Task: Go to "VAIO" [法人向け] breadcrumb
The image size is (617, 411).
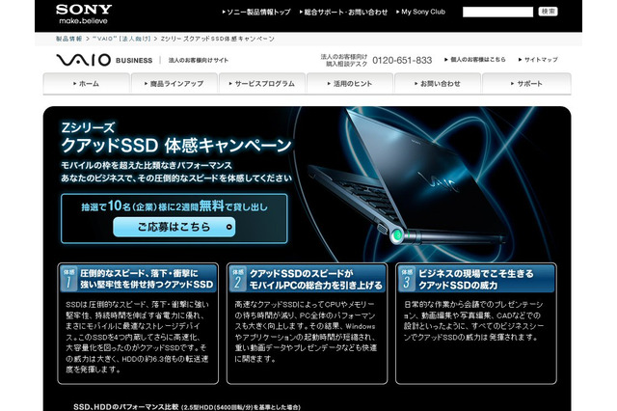Action: [121, 39]
